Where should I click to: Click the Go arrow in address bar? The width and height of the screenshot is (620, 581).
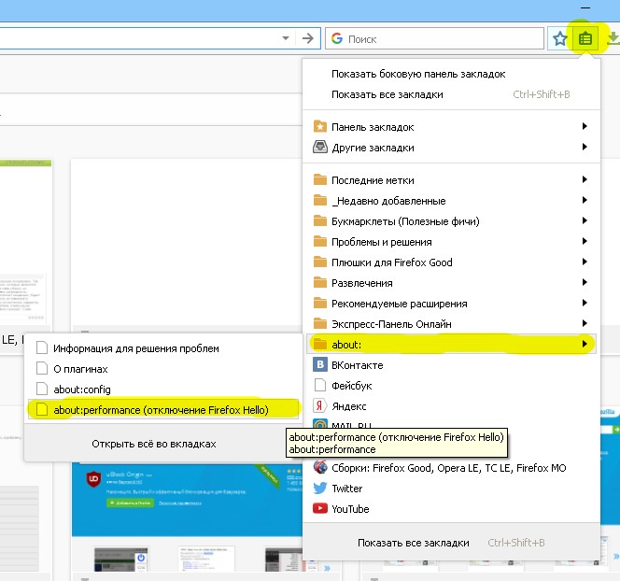click(x=307, y=38)
